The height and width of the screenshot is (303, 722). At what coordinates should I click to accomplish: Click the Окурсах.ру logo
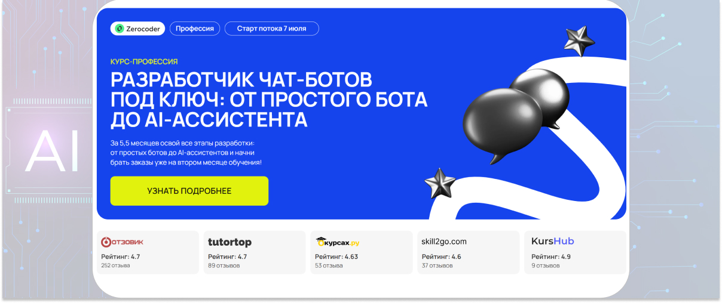click(x=337, y=242)
